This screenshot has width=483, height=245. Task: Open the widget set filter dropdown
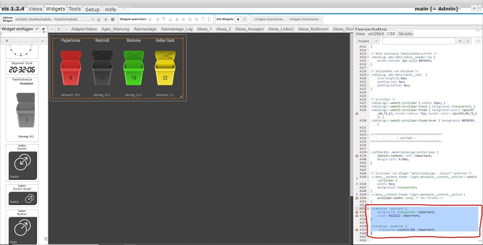coord(24,41)
